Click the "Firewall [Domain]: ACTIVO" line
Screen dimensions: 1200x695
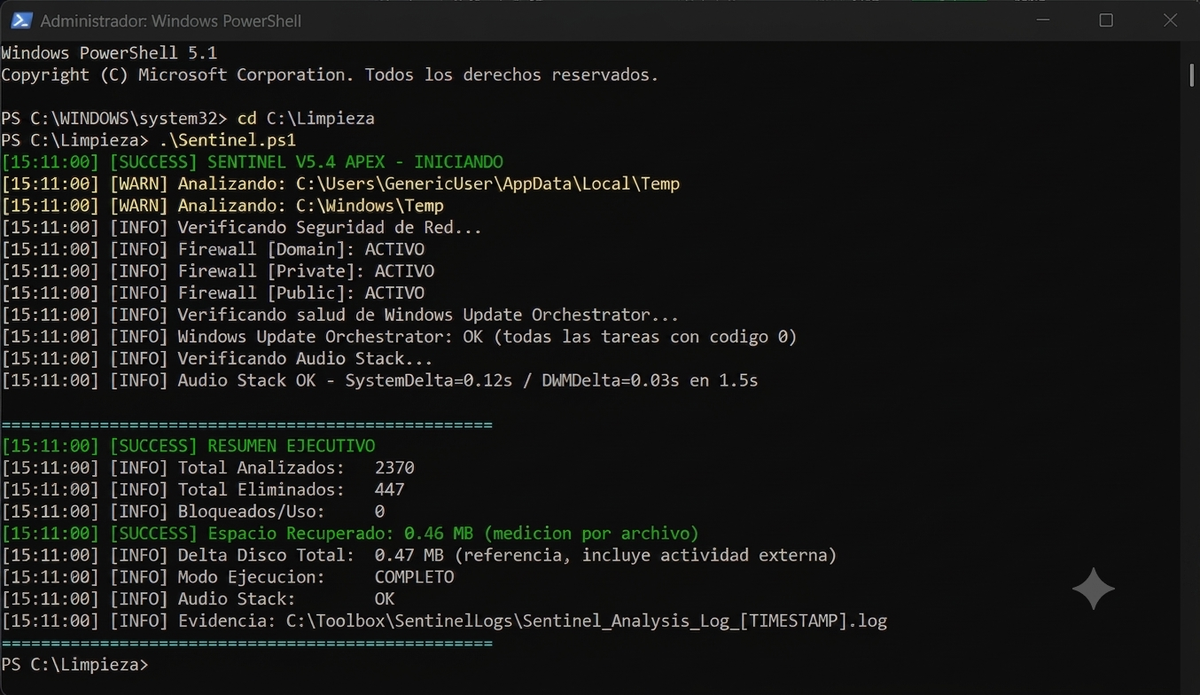click(213, 249)
